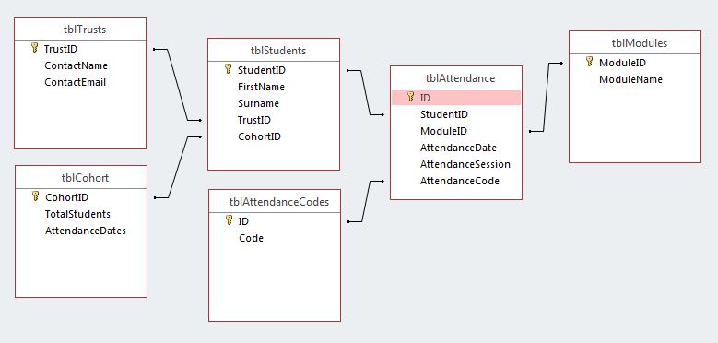Click the tblCohort table header
The width and height of the screenshot is (718, 343).
click(81, 178)
